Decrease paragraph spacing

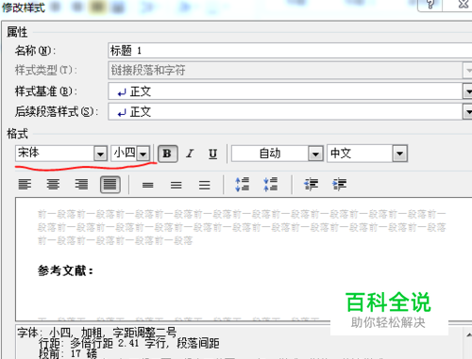(x=271, y=185)
